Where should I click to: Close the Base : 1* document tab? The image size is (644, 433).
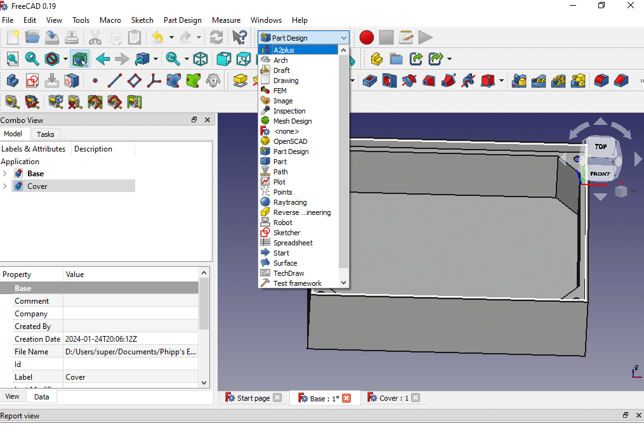click(x=346, y=398)
